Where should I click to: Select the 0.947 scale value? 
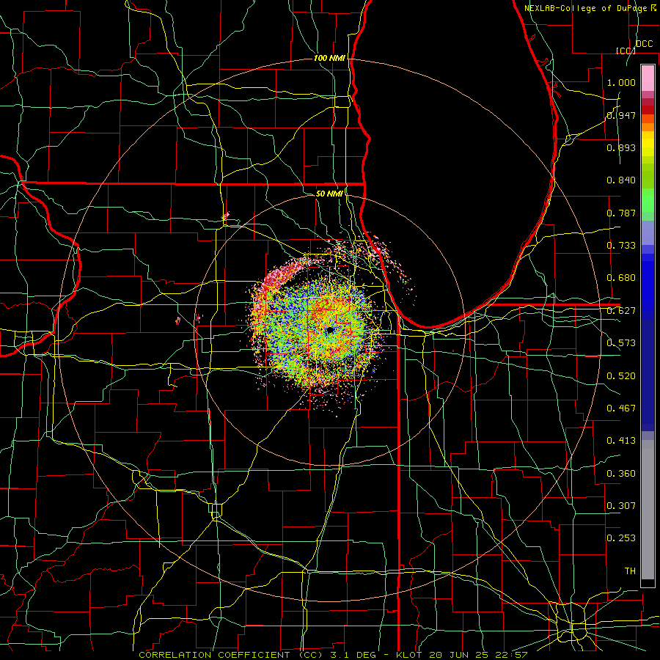pyautogui.click(x=621, y=115)
